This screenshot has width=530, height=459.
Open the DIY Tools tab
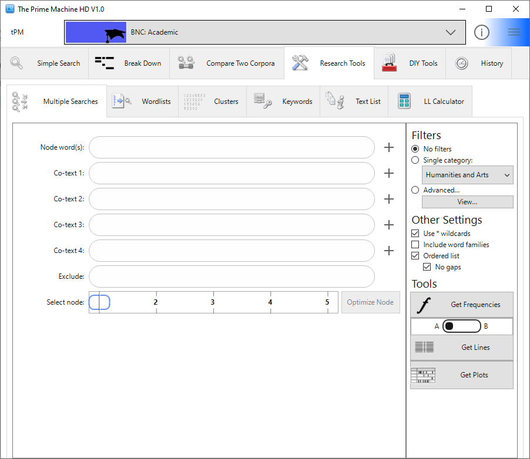tap(410, 63)
